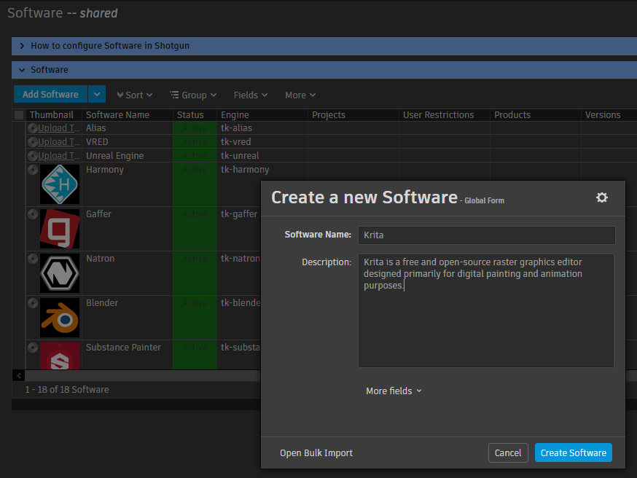Viewport: 637px width, 478px height.
Task: Click the thumbnail upload icon in VRED row
Action: (33, 142)
